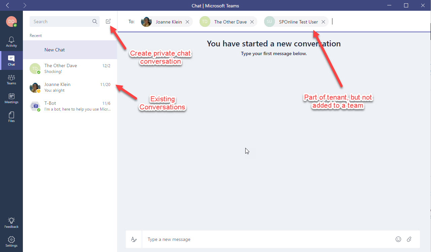The image size is (431, 252).
Task: Open The Other Dave conversation
Action: [x=70, y=69]
